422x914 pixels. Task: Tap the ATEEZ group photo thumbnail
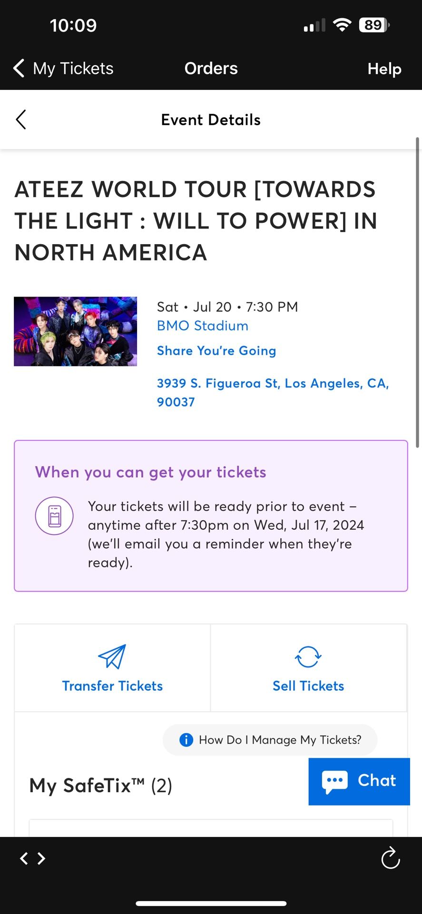click(x=75, y=331)
